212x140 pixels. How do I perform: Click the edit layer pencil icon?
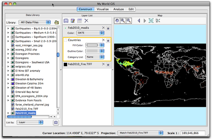click(x=73, y=21)
